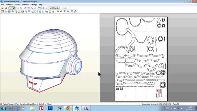Open Windows Explorer folder on taskbar
This screenshot has width=197, height=111.
[x=32, y=108]
